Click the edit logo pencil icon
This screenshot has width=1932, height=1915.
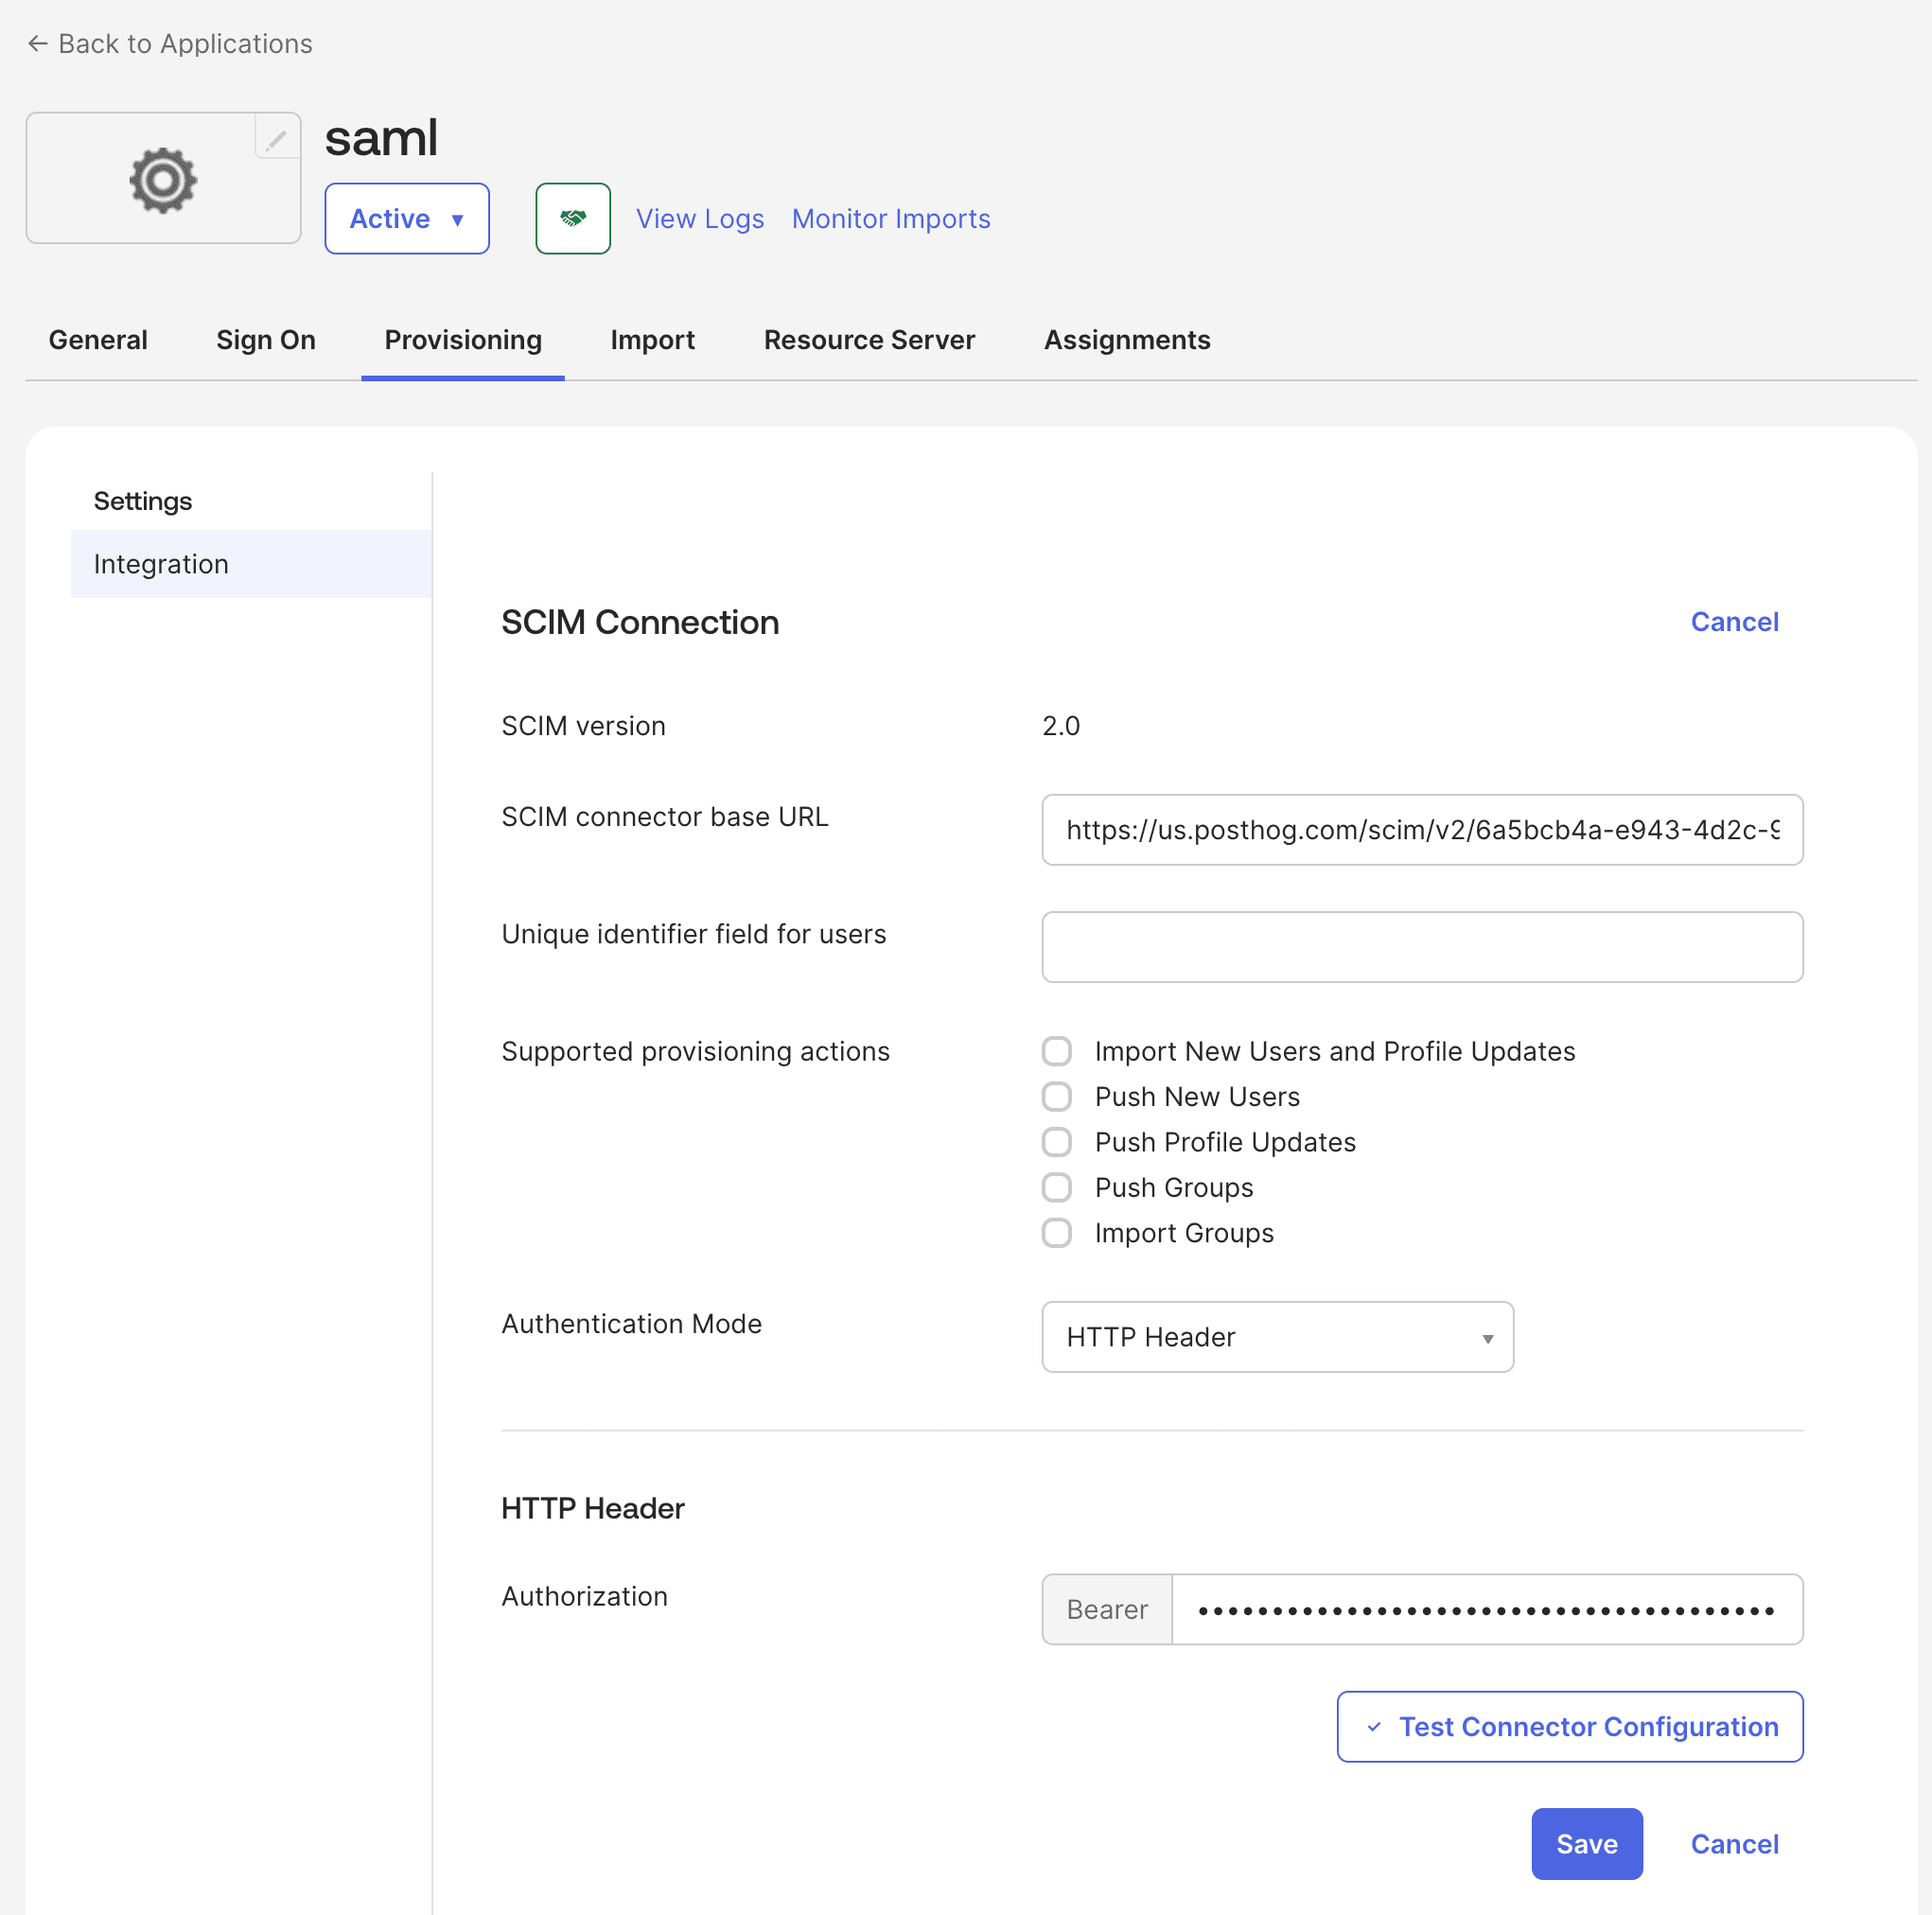pyautogui.click(x=277, y=138)
